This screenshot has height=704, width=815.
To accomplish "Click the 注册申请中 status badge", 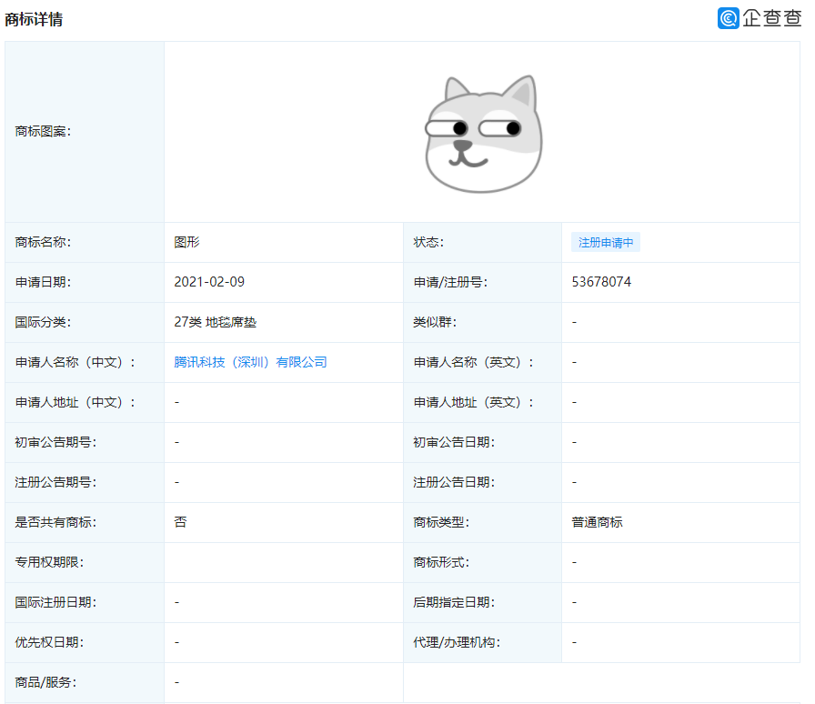I will click(x=606, y=242).
